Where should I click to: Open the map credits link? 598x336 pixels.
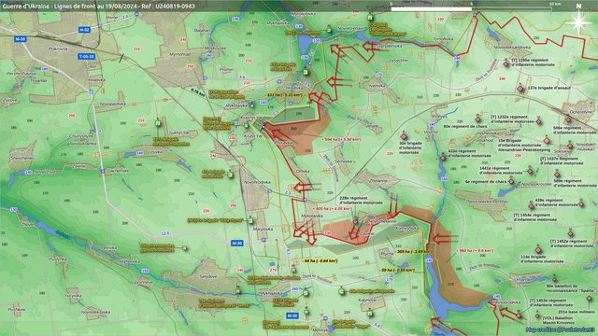pyautogui.click(x=561, y=329)
